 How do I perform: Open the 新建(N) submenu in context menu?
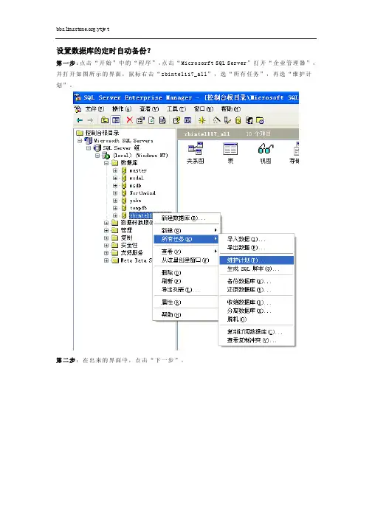tap(187, 230)
